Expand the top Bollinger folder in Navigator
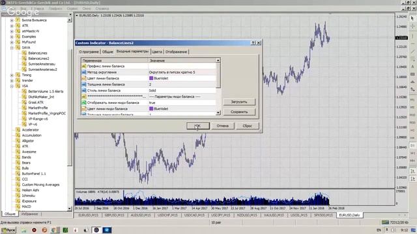 click(x=12, y=20)
